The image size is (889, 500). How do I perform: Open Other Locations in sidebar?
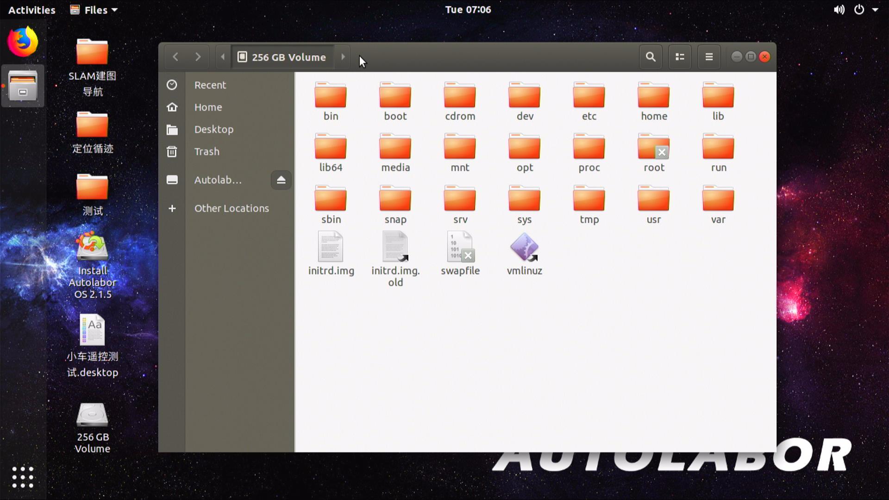tap(231, 208)
